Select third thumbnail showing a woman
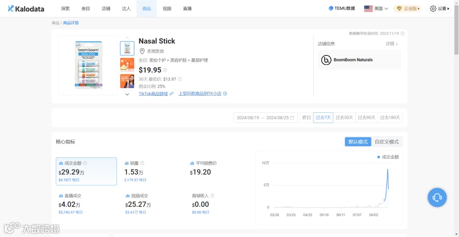The image size is (459, 237). (127, 81)
